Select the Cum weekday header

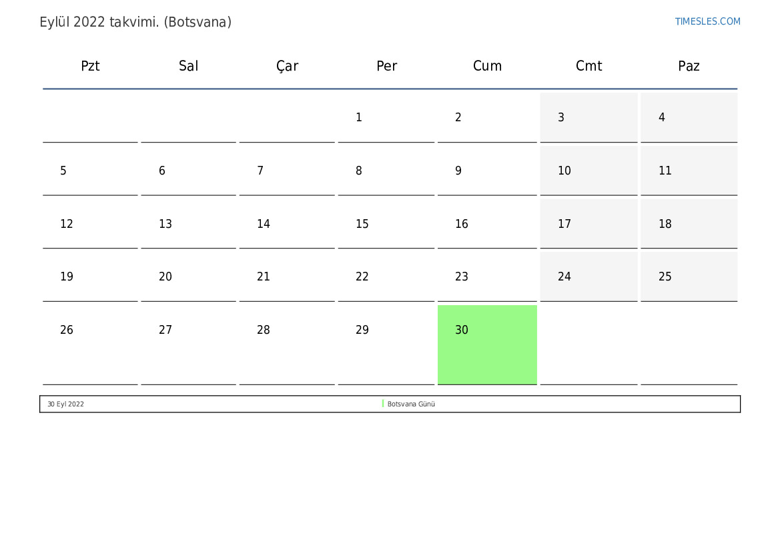(487, 66)
